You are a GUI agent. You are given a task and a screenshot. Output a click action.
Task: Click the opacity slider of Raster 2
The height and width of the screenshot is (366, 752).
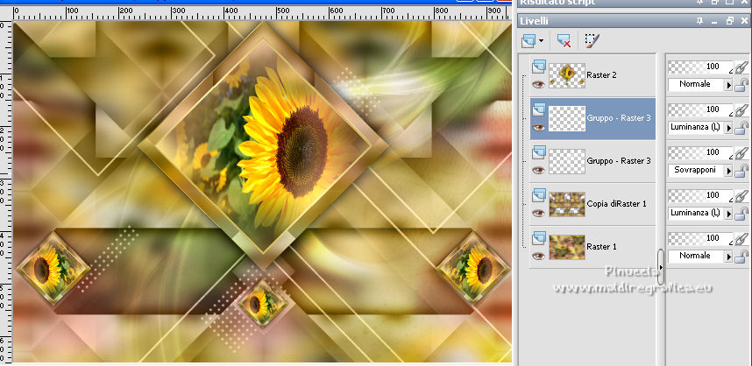coord(700,67)
